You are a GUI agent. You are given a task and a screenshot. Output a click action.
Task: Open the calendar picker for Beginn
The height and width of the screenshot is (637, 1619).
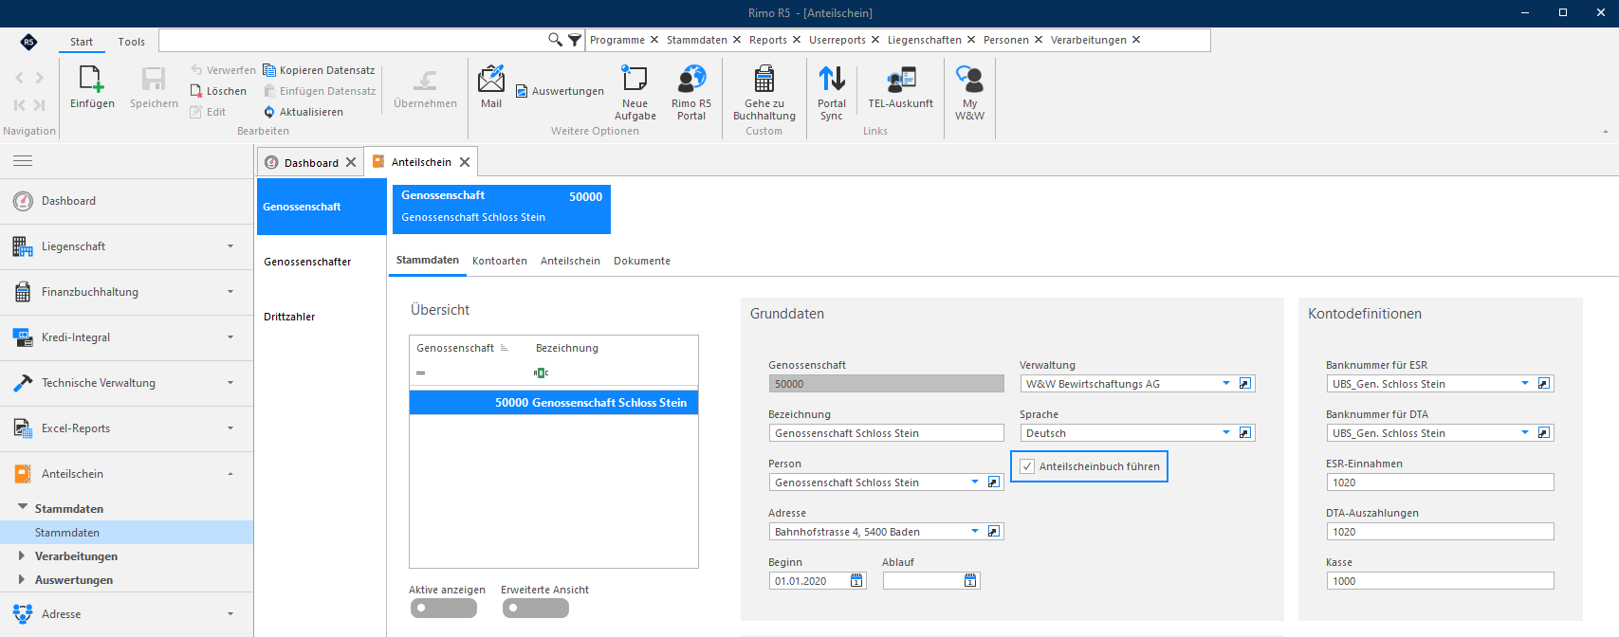coord(856,581)
